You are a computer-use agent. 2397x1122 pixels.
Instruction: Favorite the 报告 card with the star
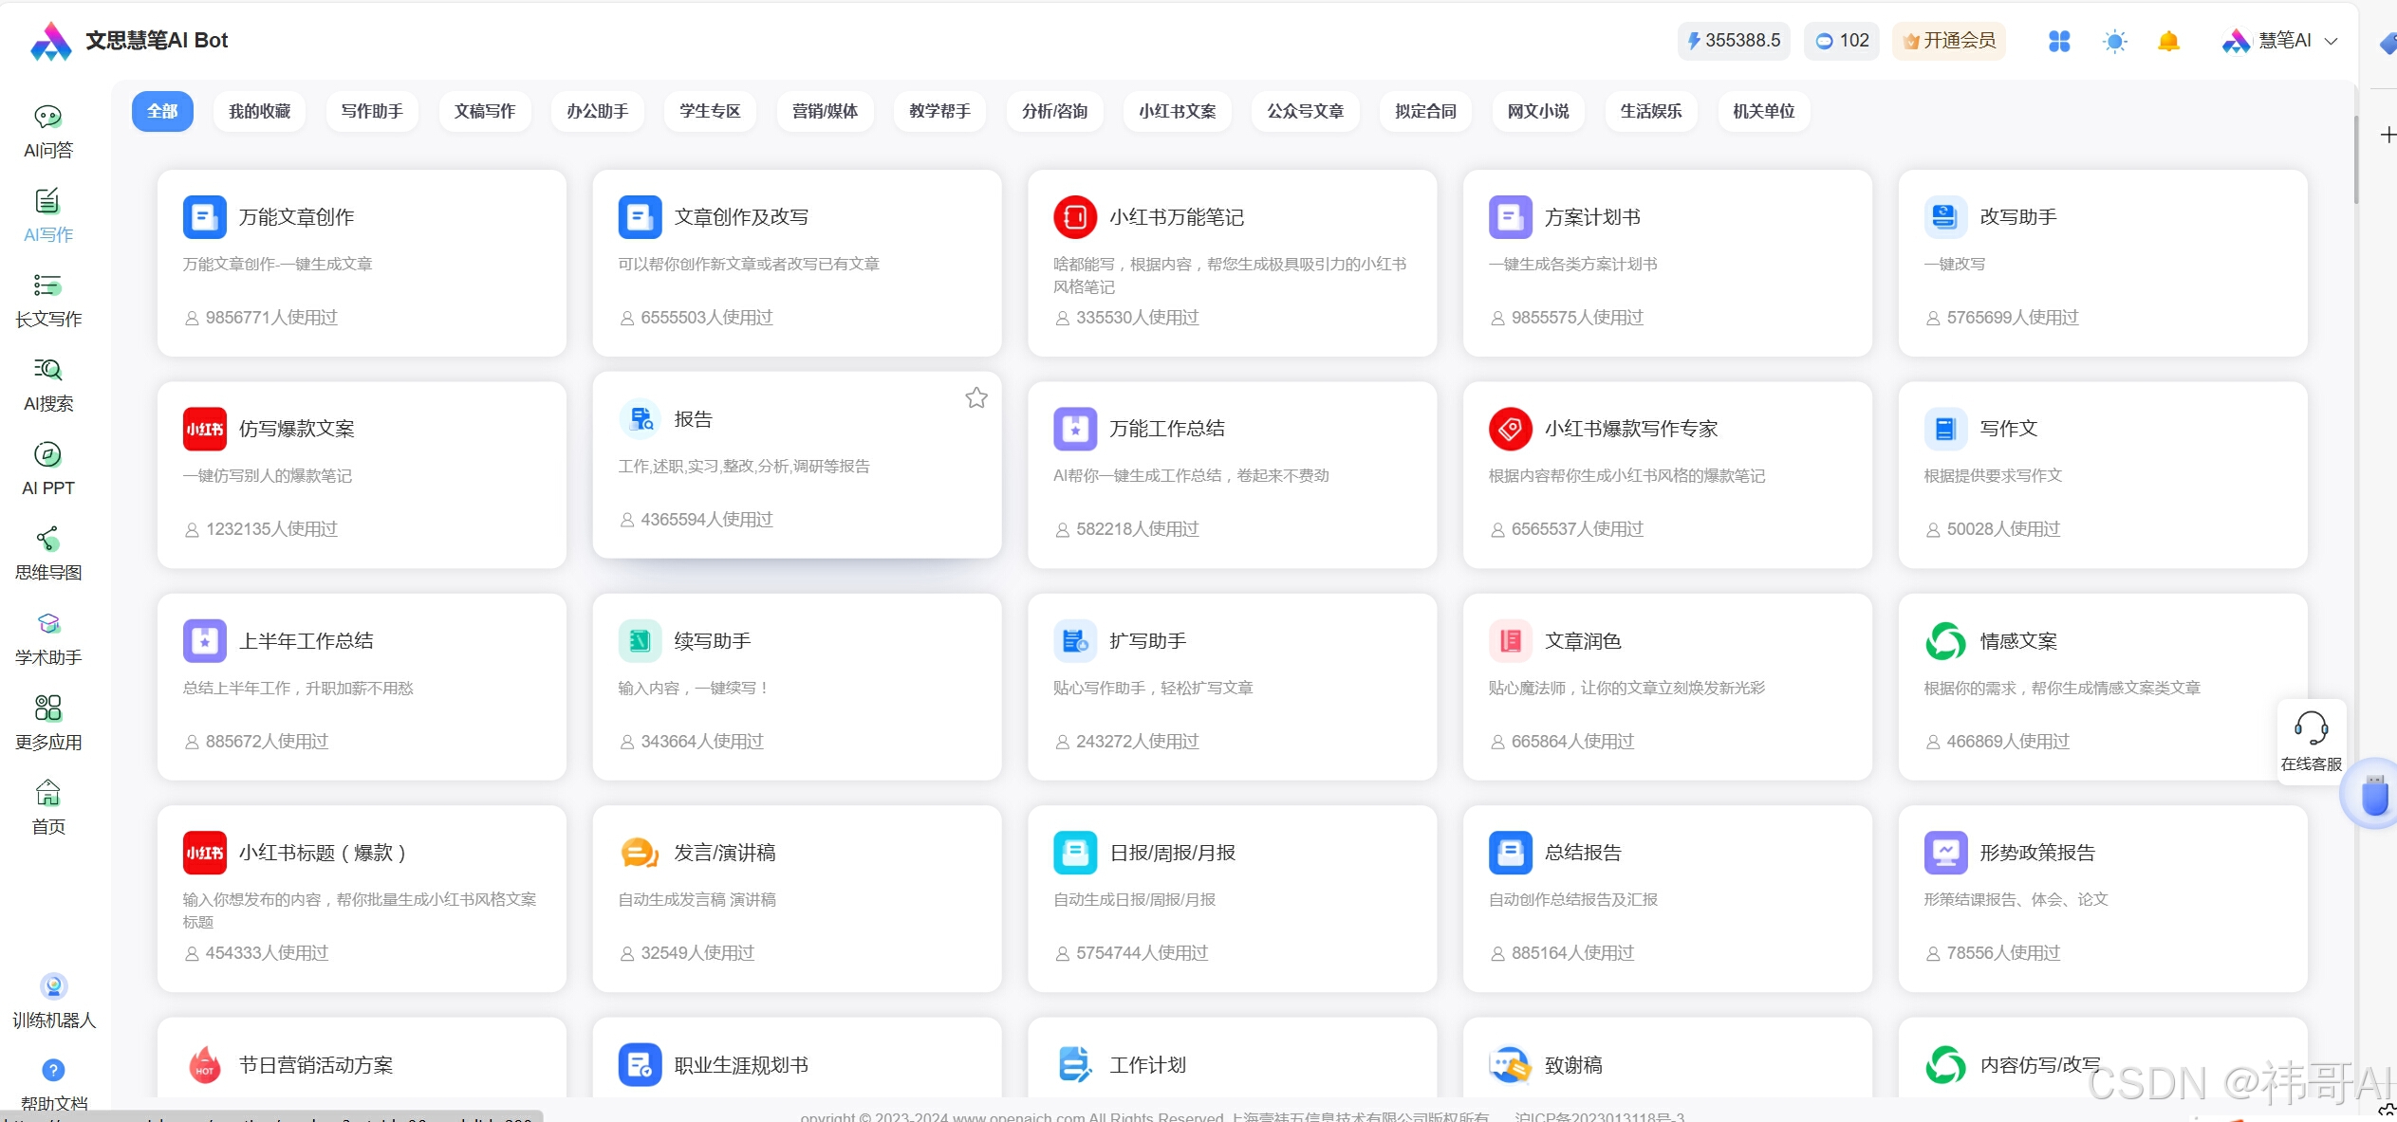tap(976, 397)
